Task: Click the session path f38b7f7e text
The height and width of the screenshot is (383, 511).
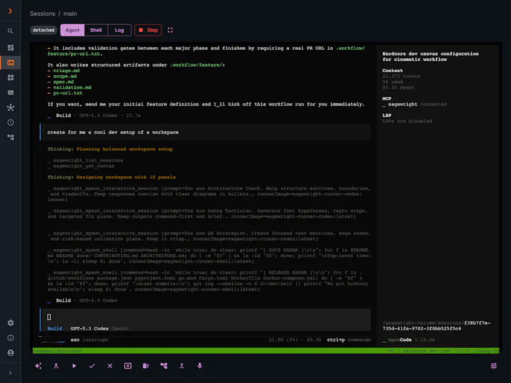Action: [x=436, y=326]
